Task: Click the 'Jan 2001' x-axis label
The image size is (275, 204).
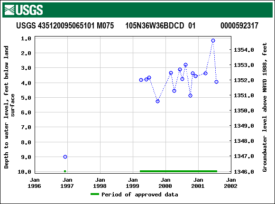Action: coord(198,183)
